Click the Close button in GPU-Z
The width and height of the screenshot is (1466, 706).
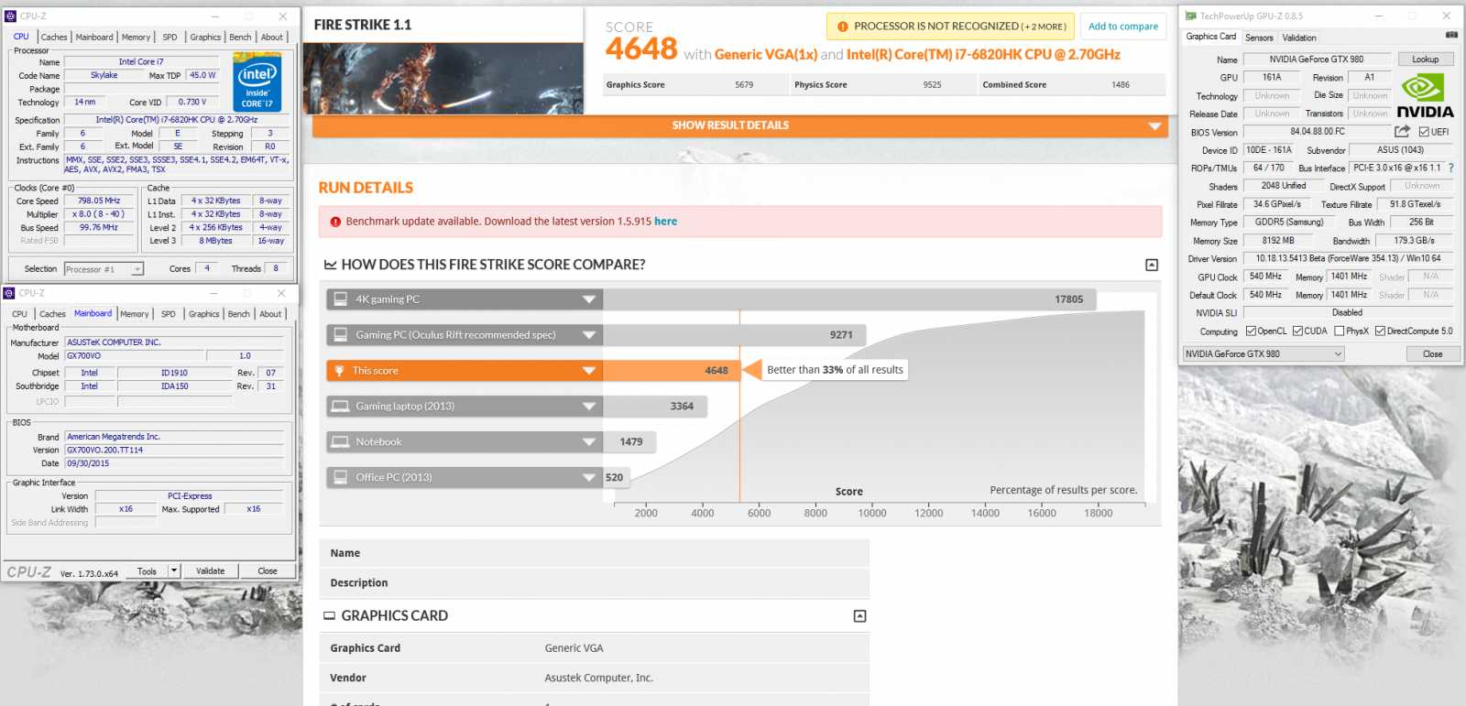coord(1433,354)
